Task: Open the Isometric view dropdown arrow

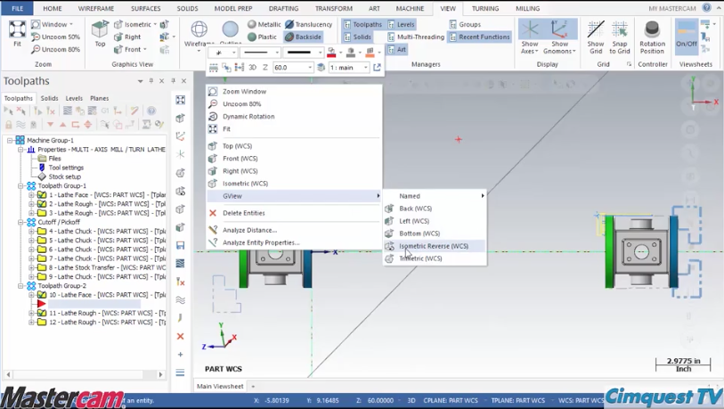Action: [x=155, y=24]
